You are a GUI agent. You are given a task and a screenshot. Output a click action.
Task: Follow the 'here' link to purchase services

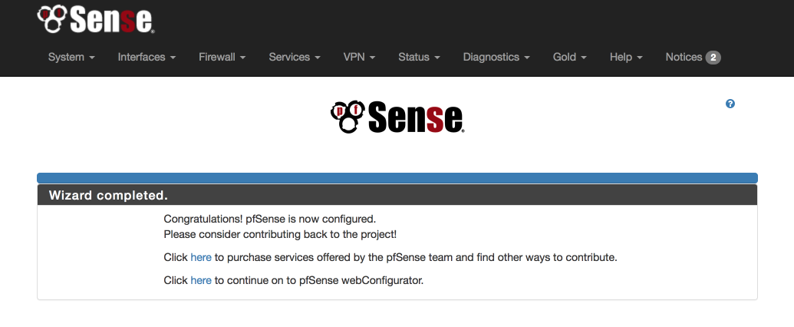coord(201,258)
